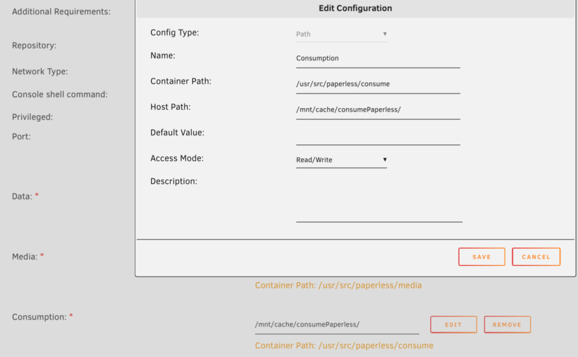Click the Host Path input in dialog
The width and height of the screenshot is (578, 357).
tap(378, 110)
